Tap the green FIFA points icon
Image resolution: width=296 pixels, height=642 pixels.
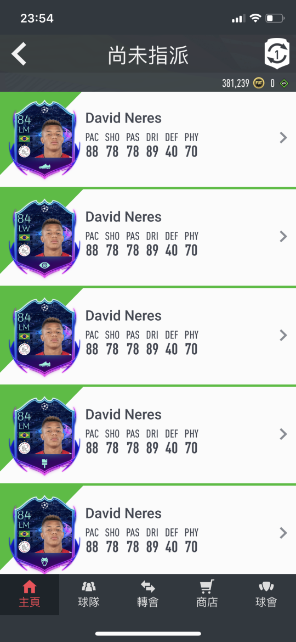(284, 83)
